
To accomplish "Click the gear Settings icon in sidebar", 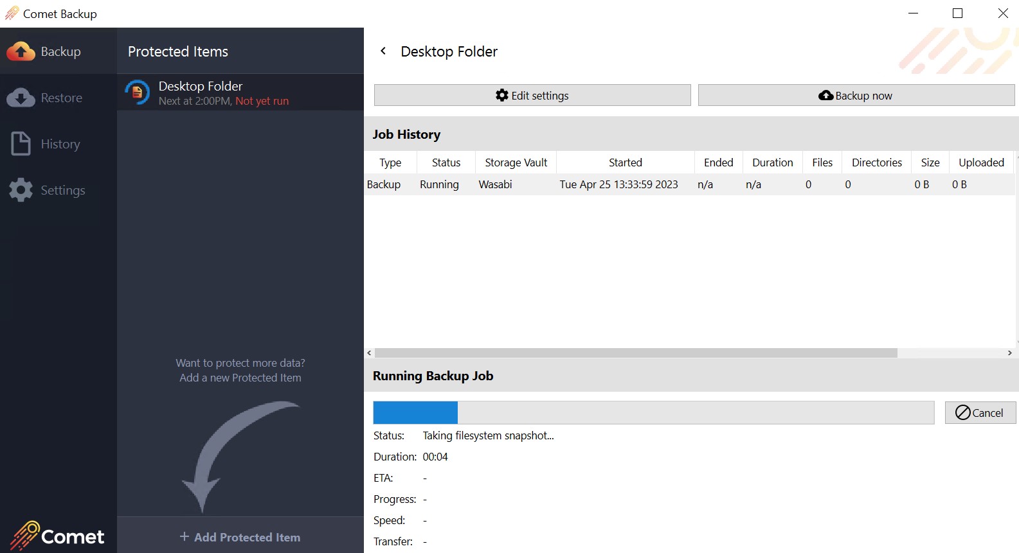I will click(21, 190).
